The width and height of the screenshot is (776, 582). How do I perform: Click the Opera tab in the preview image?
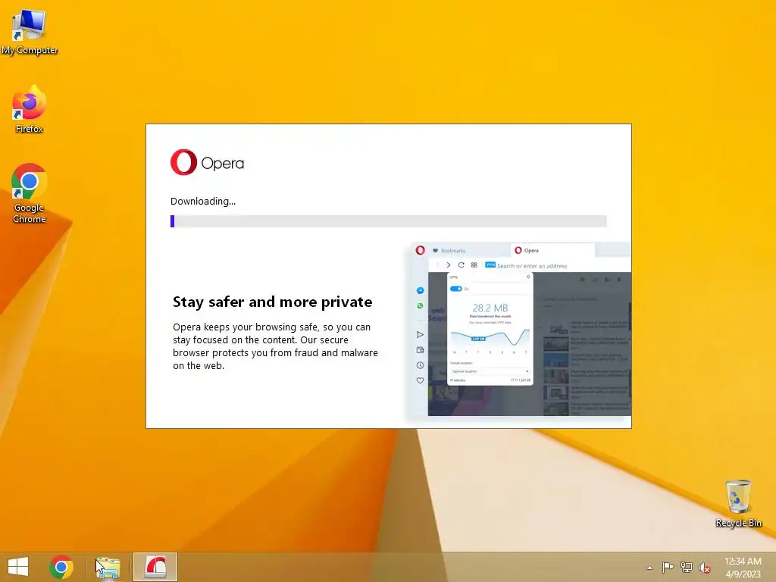coord(552,250)
